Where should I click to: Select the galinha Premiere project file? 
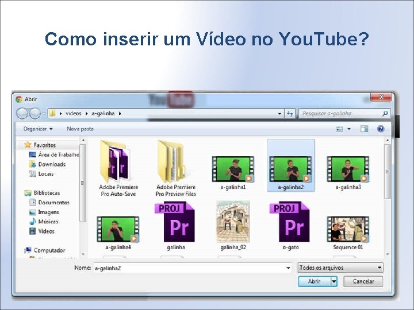pos(175,226)
